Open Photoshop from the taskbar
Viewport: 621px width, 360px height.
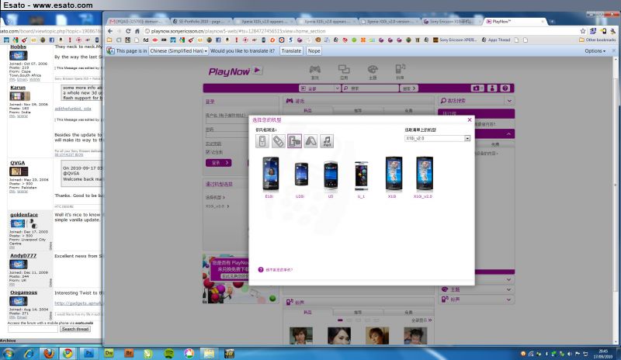point(88,353)
